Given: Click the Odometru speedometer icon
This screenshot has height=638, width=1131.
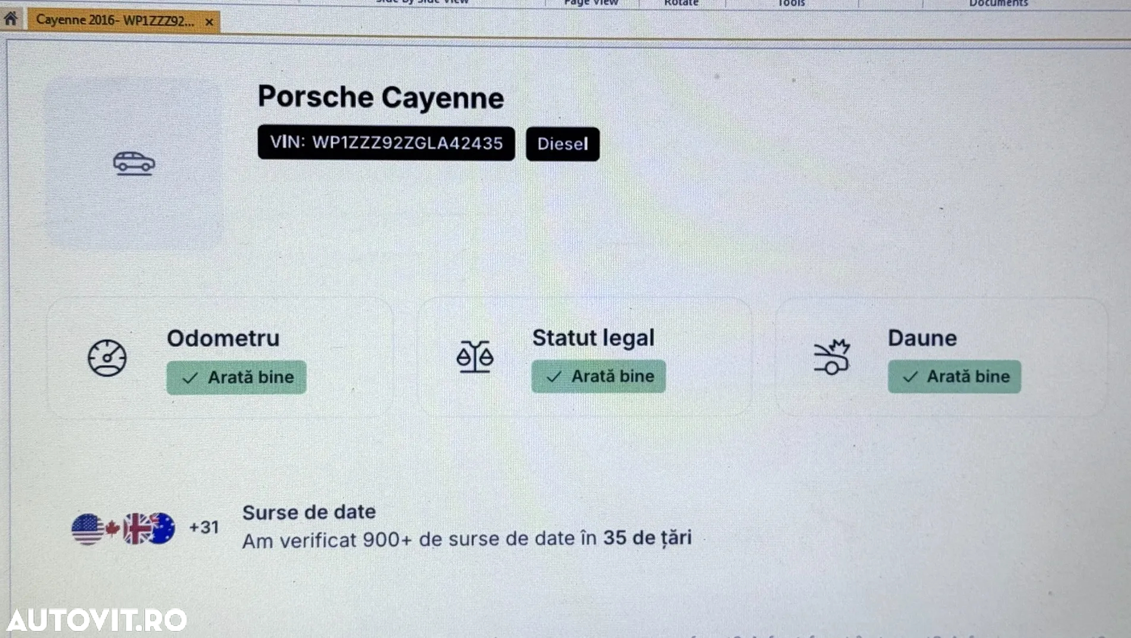Looking at the screenshot, I should click(108, 358).
